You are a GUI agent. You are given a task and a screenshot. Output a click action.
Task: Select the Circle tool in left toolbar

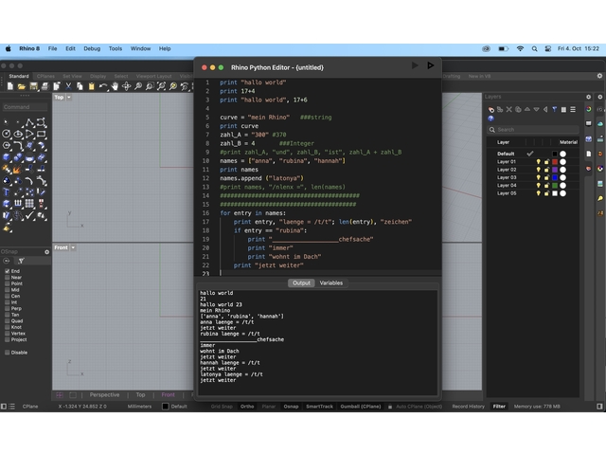point(7,135)
